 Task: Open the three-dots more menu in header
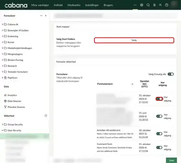[135, 5]
